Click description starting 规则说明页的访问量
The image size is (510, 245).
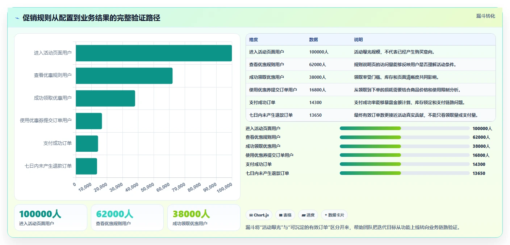(405, 65)
